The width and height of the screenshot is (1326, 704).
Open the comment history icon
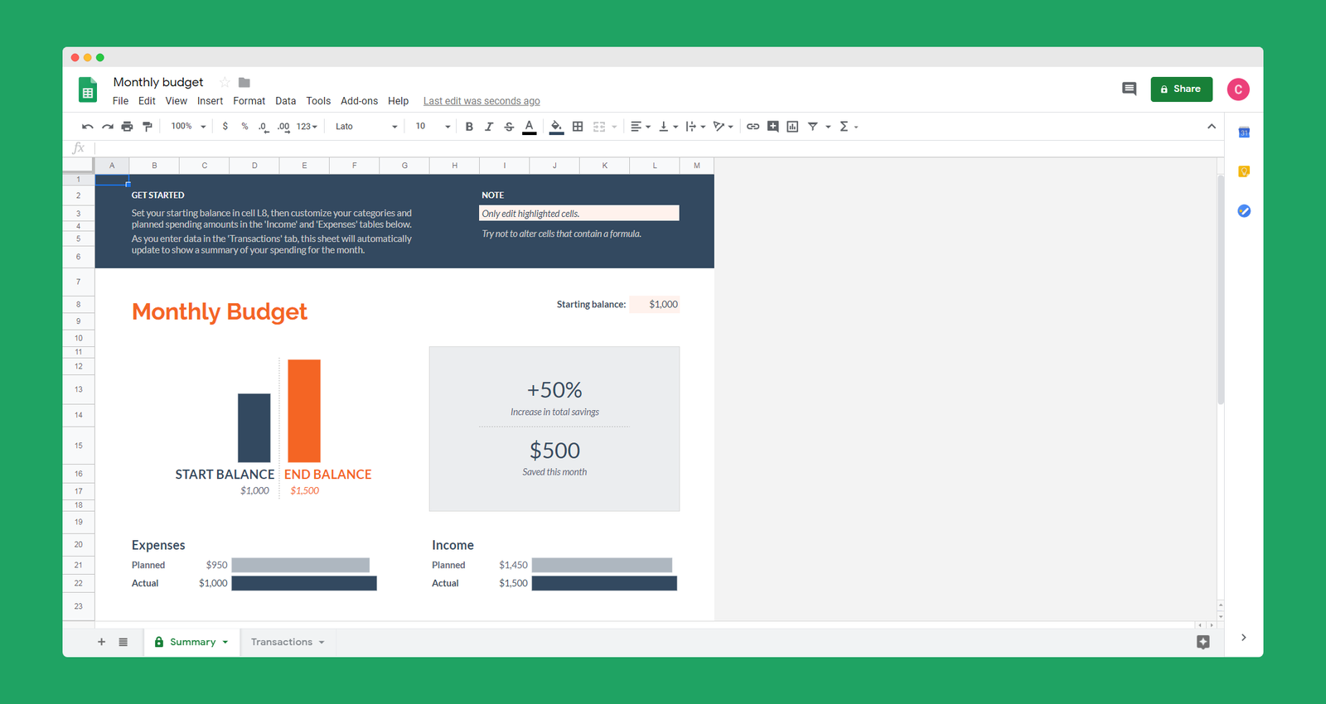tap(1129, 89)
